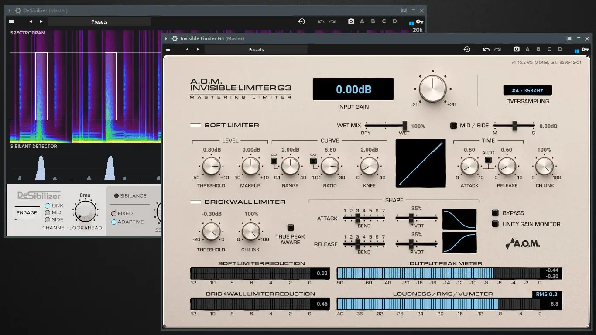
Task: Undo last change in DeSibilizer
Action: click(321, 21)
